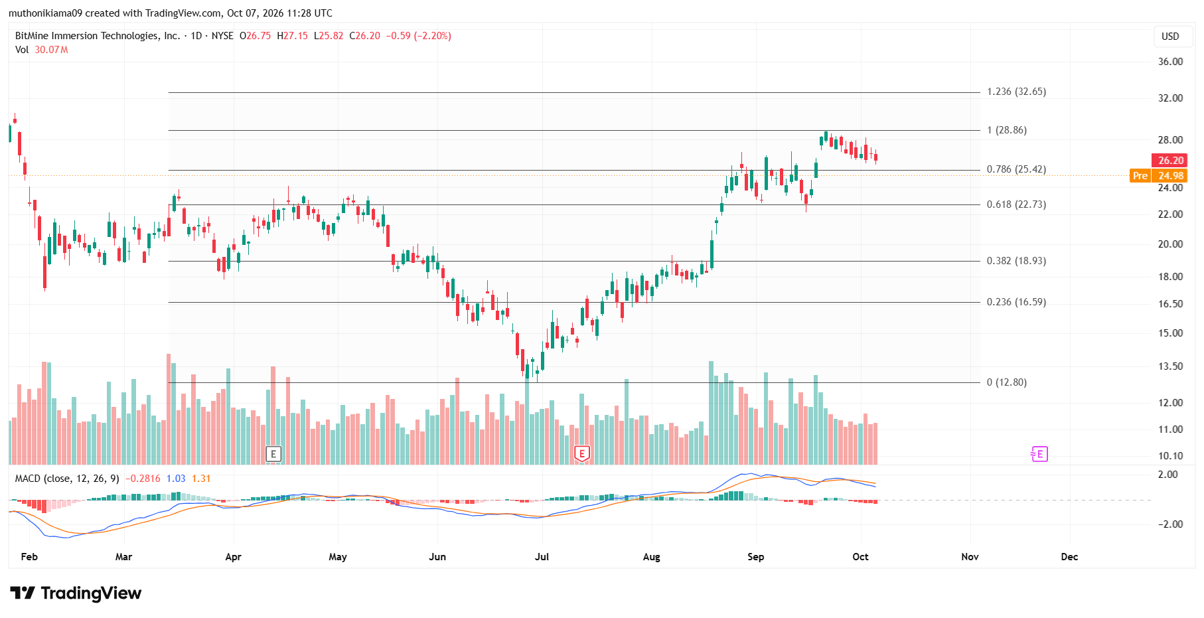This screenshot has width=1204, height=618.
Task: Click the 2.00 MACD axis label
Action: [1168, 475]
